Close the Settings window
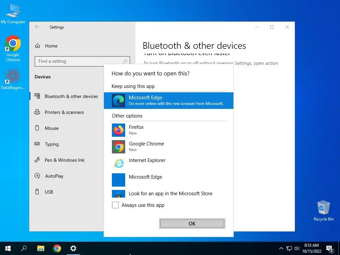This screenshot has height=255, width=340. pos(287,27)
